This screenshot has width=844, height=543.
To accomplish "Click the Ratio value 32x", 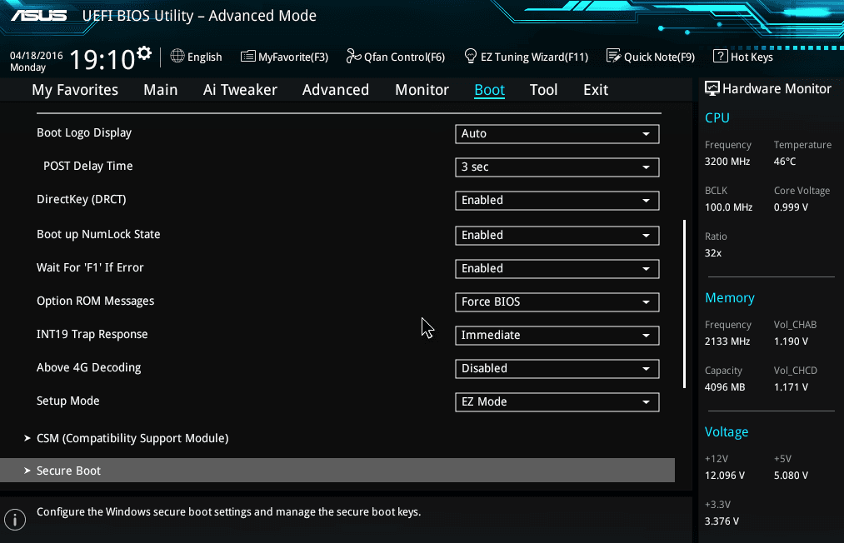I will (713, 253).
